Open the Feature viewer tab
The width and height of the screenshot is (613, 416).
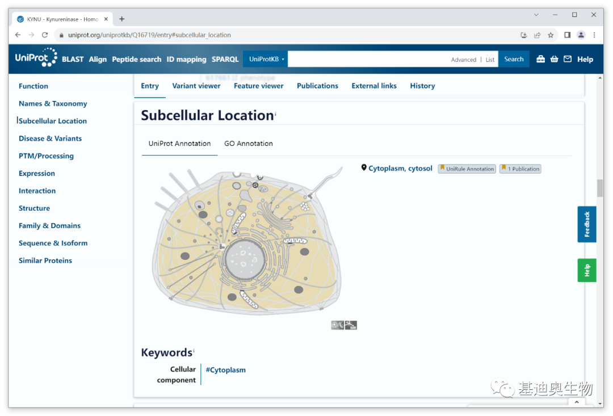click(x=258, y=86)
